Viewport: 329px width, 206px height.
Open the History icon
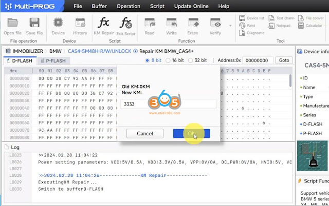(80, 23)
